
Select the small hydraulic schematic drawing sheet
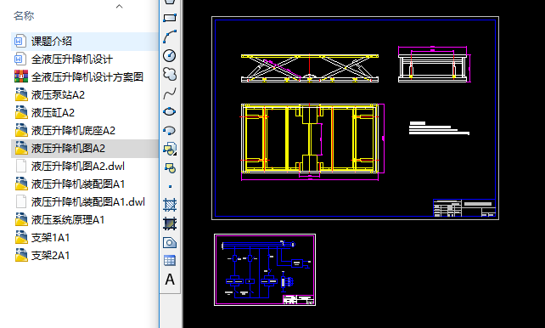(x=265, y=270)
